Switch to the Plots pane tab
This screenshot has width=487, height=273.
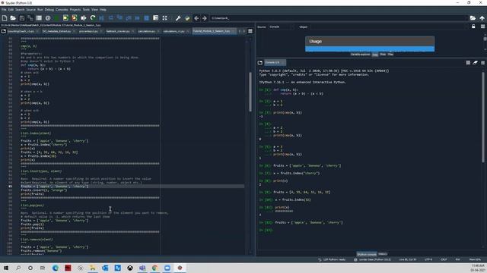click(383, 54)
